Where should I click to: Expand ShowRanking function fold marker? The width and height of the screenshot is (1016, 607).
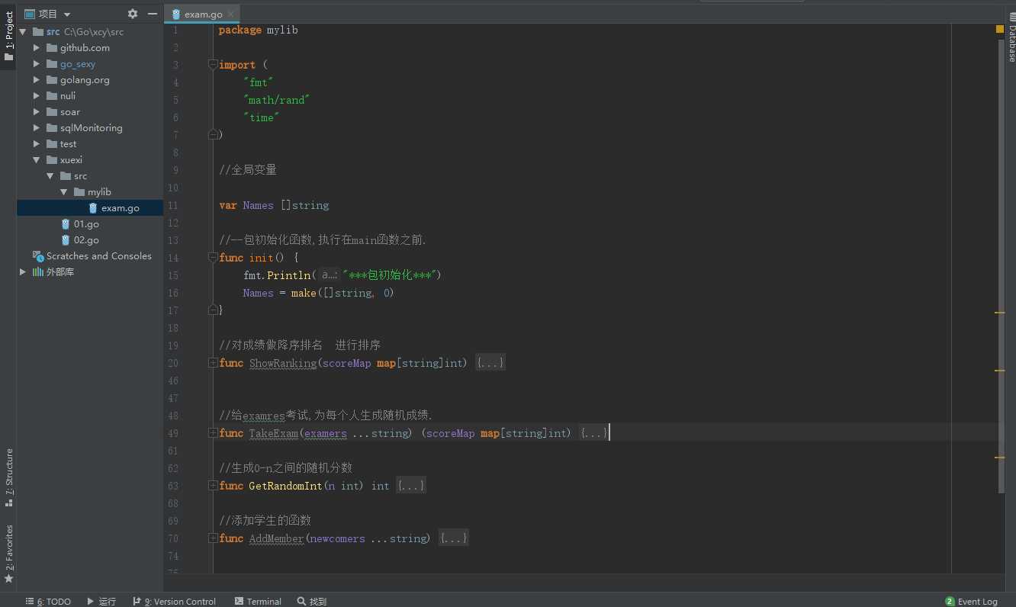pyautogui.click(x=213, y=363)
